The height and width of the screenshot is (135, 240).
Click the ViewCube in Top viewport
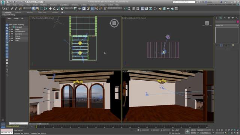[114, 23]
